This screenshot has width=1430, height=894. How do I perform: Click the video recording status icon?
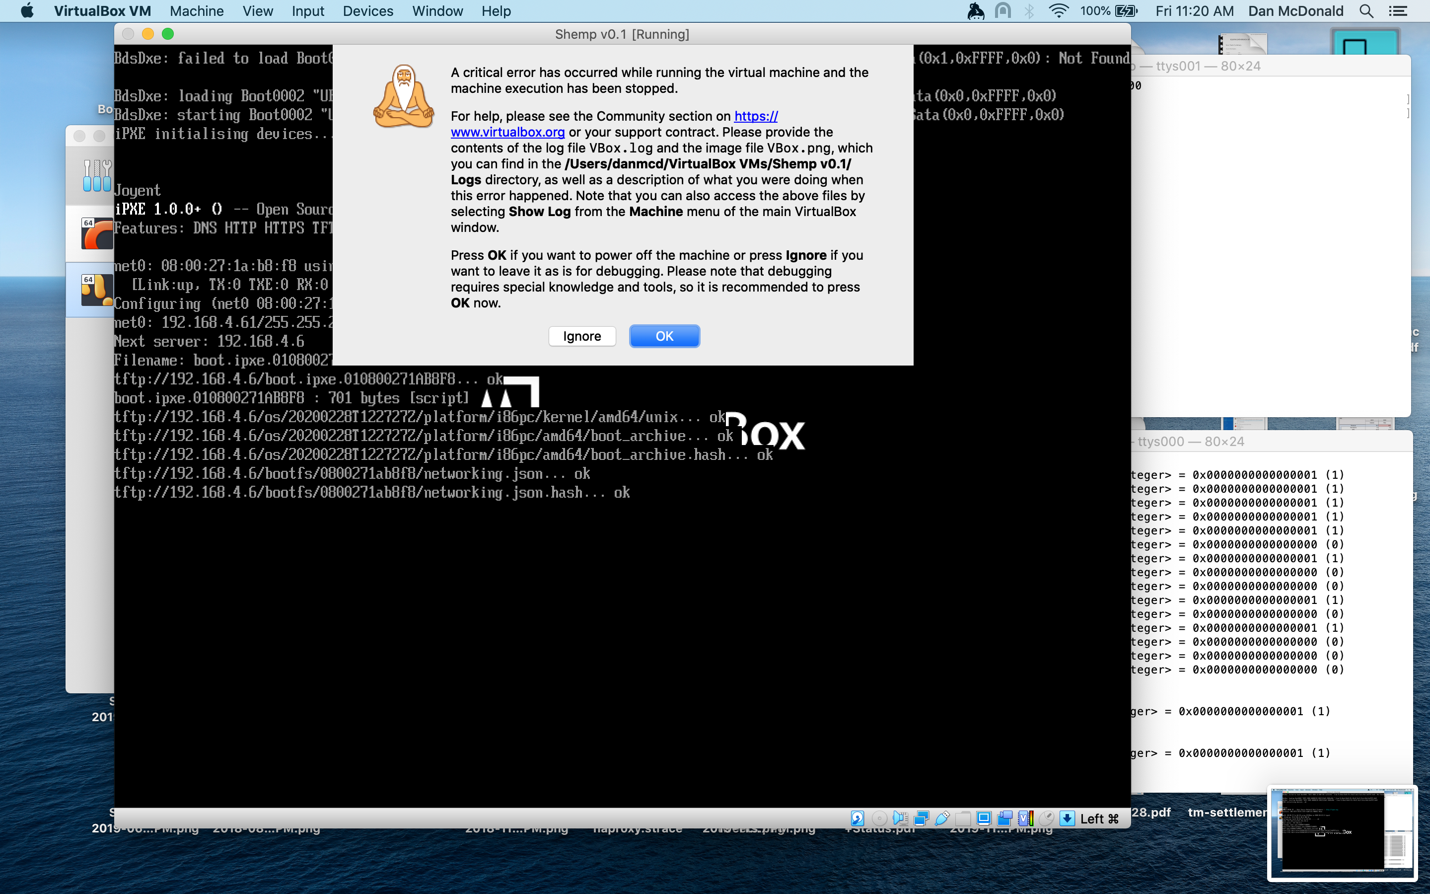tap(1004, 819)
